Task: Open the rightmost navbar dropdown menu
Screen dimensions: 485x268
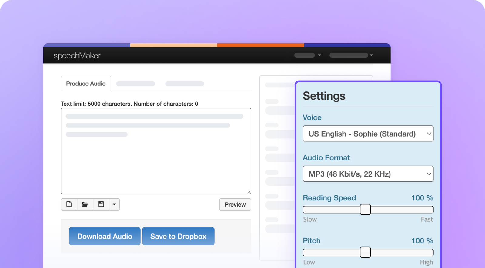Action: point(351,55)
